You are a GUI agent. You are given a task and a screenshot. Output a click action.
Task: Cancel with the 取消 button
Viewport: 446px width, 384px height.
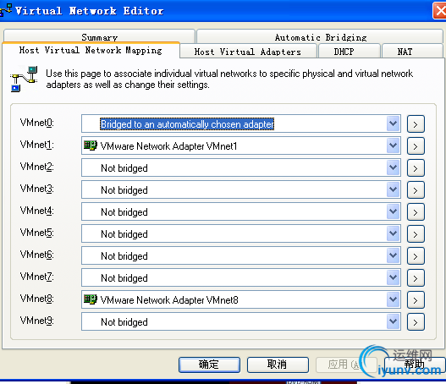[278, 365]
